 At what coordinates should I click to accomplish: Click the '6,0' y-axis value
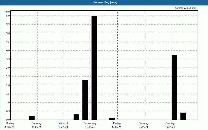8,16
